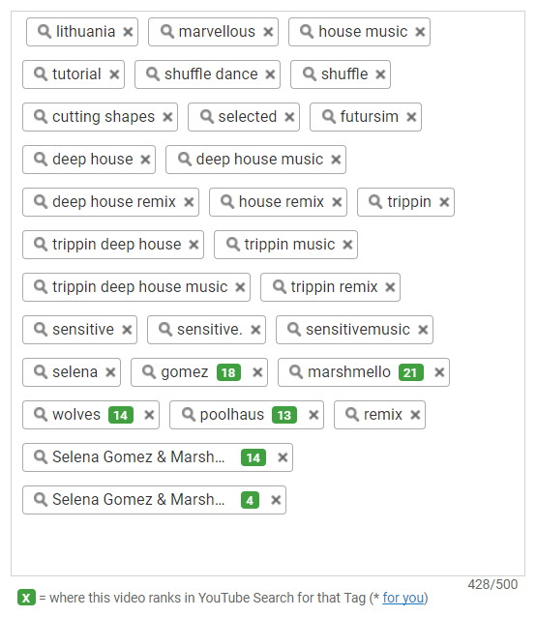537x617 pixels.
Task: Select the 'remix' tag label
Action: point(382,414)
